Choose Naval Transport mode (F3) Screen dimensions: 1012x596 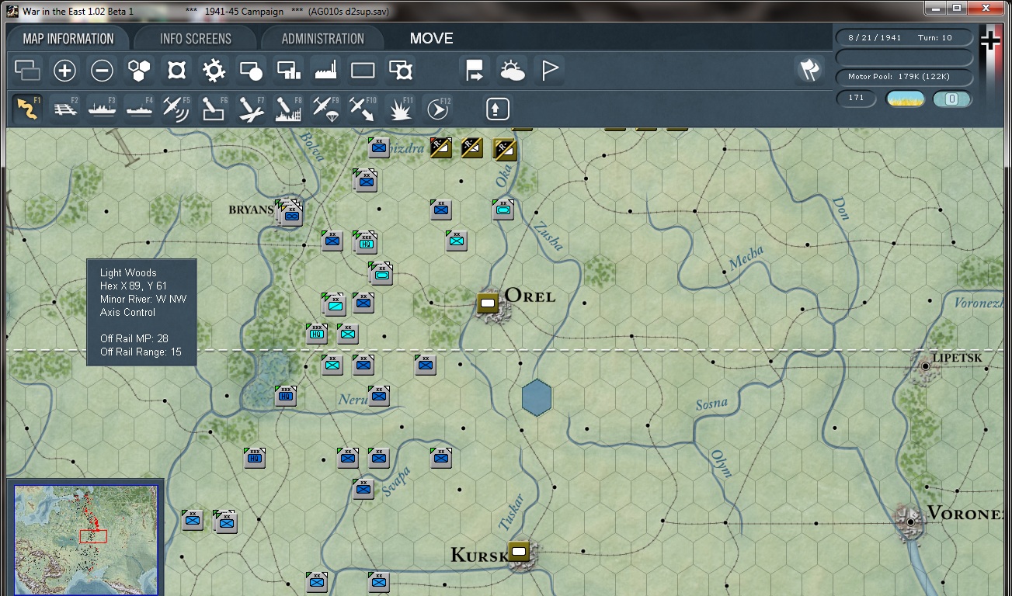click(102, 109)
